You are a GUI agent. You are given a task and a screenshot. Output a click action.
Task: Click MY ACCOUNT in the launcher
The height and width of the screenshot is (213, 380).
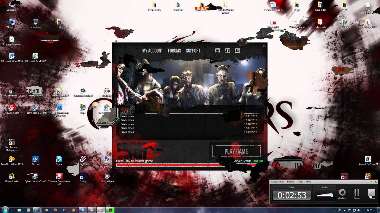tap(153, 51)
